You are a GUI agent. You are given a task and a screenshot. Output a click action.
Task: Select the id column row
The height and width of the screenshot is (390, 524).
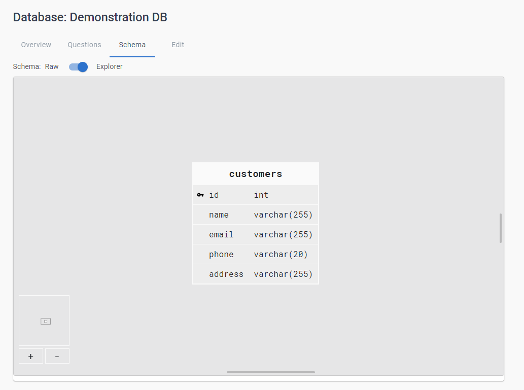256,195
